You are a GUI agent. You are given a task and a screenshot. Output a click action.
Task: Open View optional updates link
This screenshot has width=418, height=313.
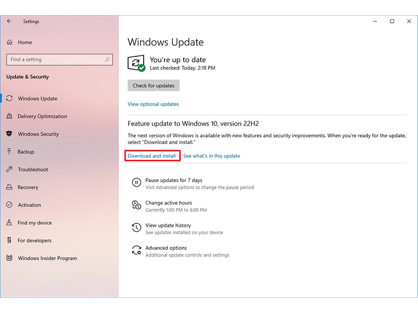(x=153, y=104)
